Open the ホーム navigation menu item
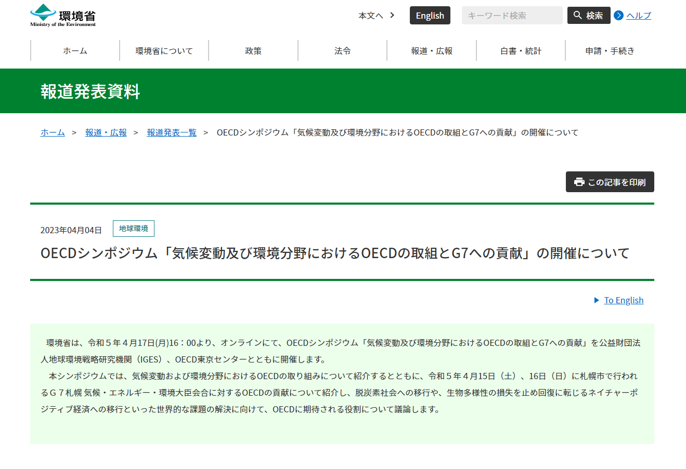686x469 pixels. pos(75,51)
